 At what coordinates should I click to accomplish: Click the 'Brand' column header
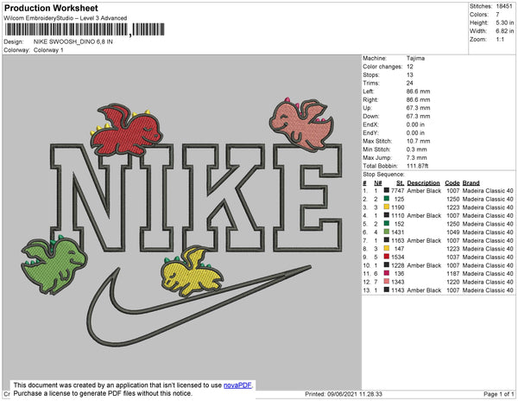point(471,183)
